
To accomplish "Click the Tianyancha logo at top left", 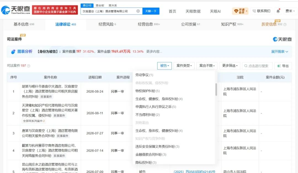I will [x=16, y=10].
